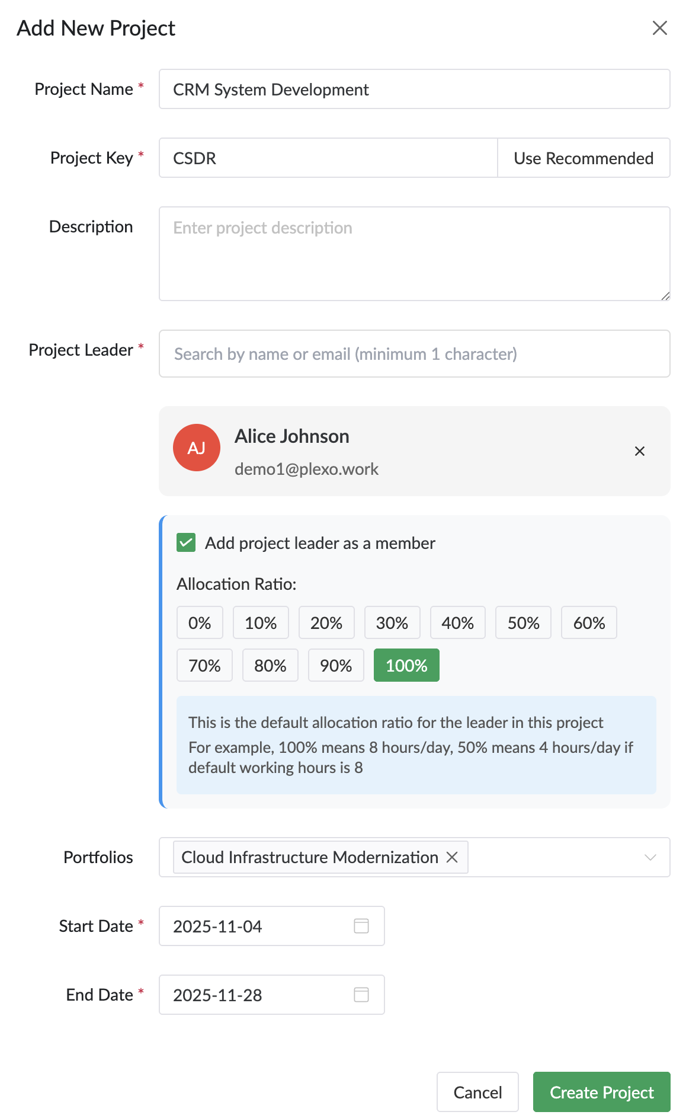The width and height of the screenshot is (686, 1118).
Task: Remove Cloud Infrastructure Modernization portfolio tag
Action: (452, 857)
